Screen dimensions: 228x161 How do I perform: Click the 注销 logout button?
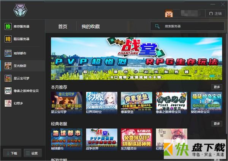coord(215,14)
